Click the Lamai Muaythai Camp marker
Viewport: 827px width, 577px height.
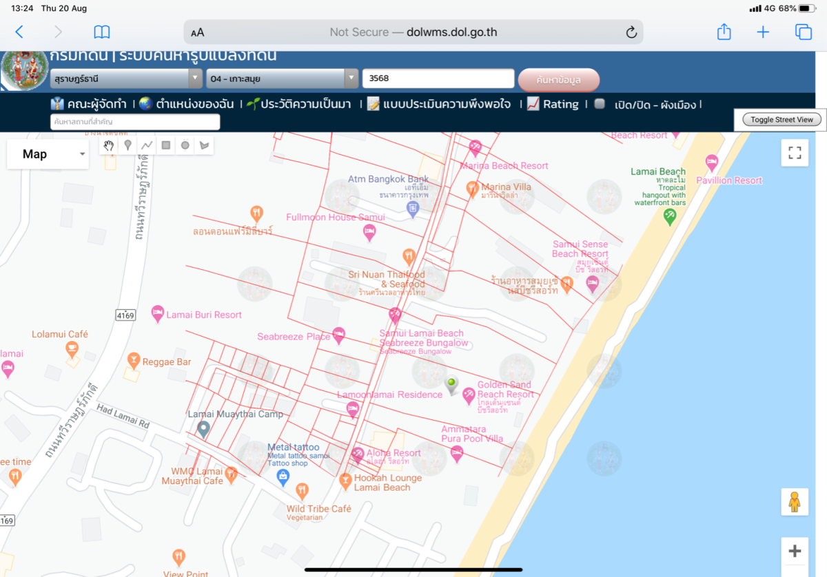click(x=203, y=430)
